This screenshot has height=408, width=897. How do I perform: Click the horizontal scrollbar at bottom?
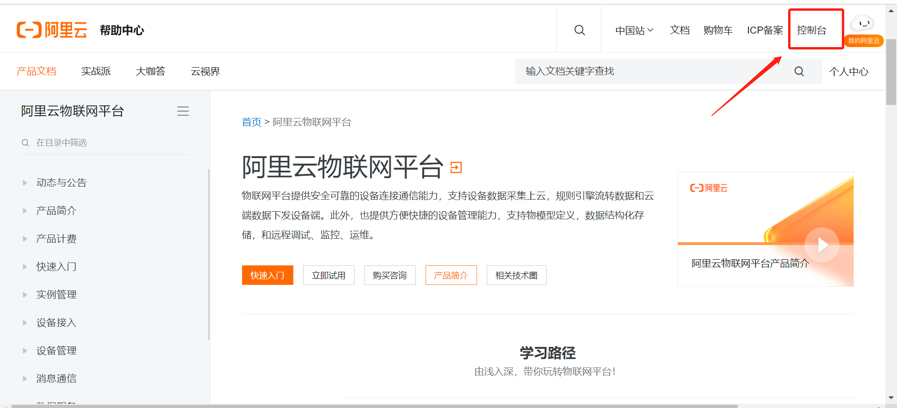click(x=374, y=406)
